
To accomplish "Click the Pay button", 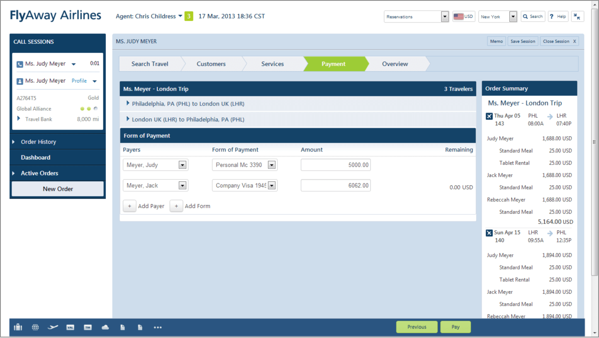I will click(x=455, y=327).
